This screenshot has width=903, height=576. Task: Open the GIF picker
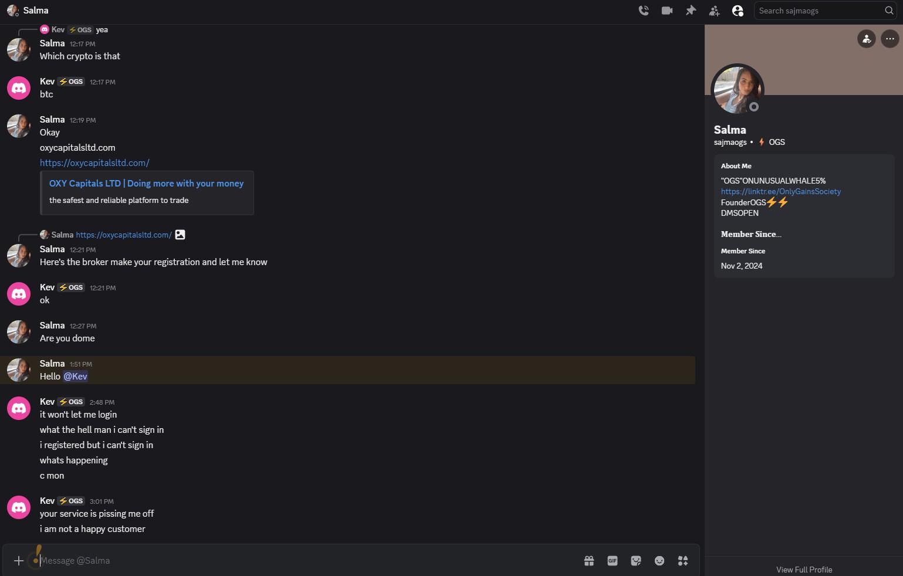(613, 561)
